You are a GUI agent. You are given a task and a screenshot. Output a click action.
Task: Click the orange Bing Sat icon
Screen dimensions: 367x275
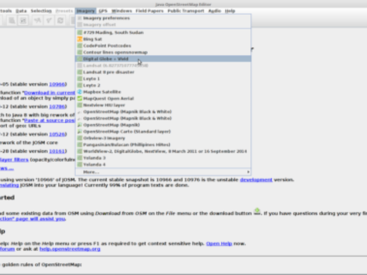click(80, 39)
